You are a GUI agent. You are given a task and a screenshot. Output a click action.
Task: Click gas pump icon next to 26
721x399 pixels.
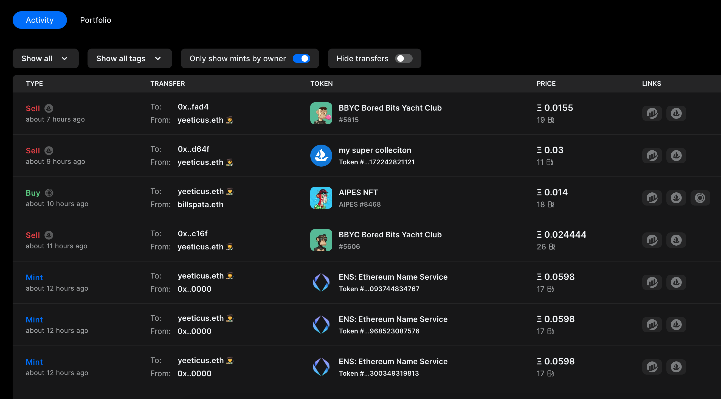point(552,247)
